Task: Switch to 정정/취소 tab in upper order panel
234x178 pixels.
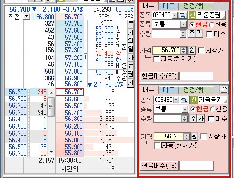Action: coord(196,6)
